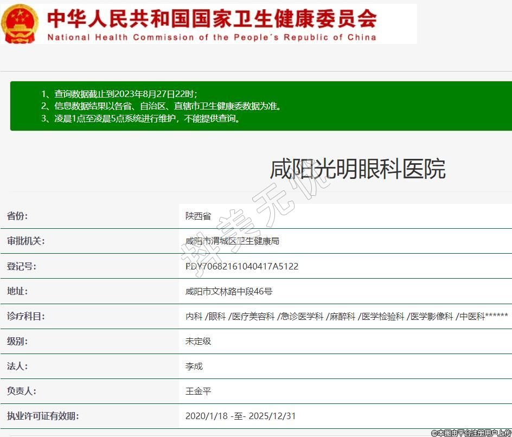Select the 审批机关 row label
The image size is (512, 437).
click(x=26, y=241)
